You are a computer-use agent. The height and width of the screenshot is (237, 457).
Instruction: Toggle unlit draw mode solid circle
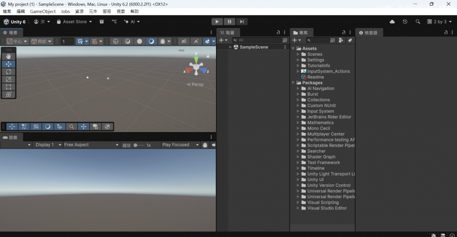pyautogui.click(x=139, y=41)
